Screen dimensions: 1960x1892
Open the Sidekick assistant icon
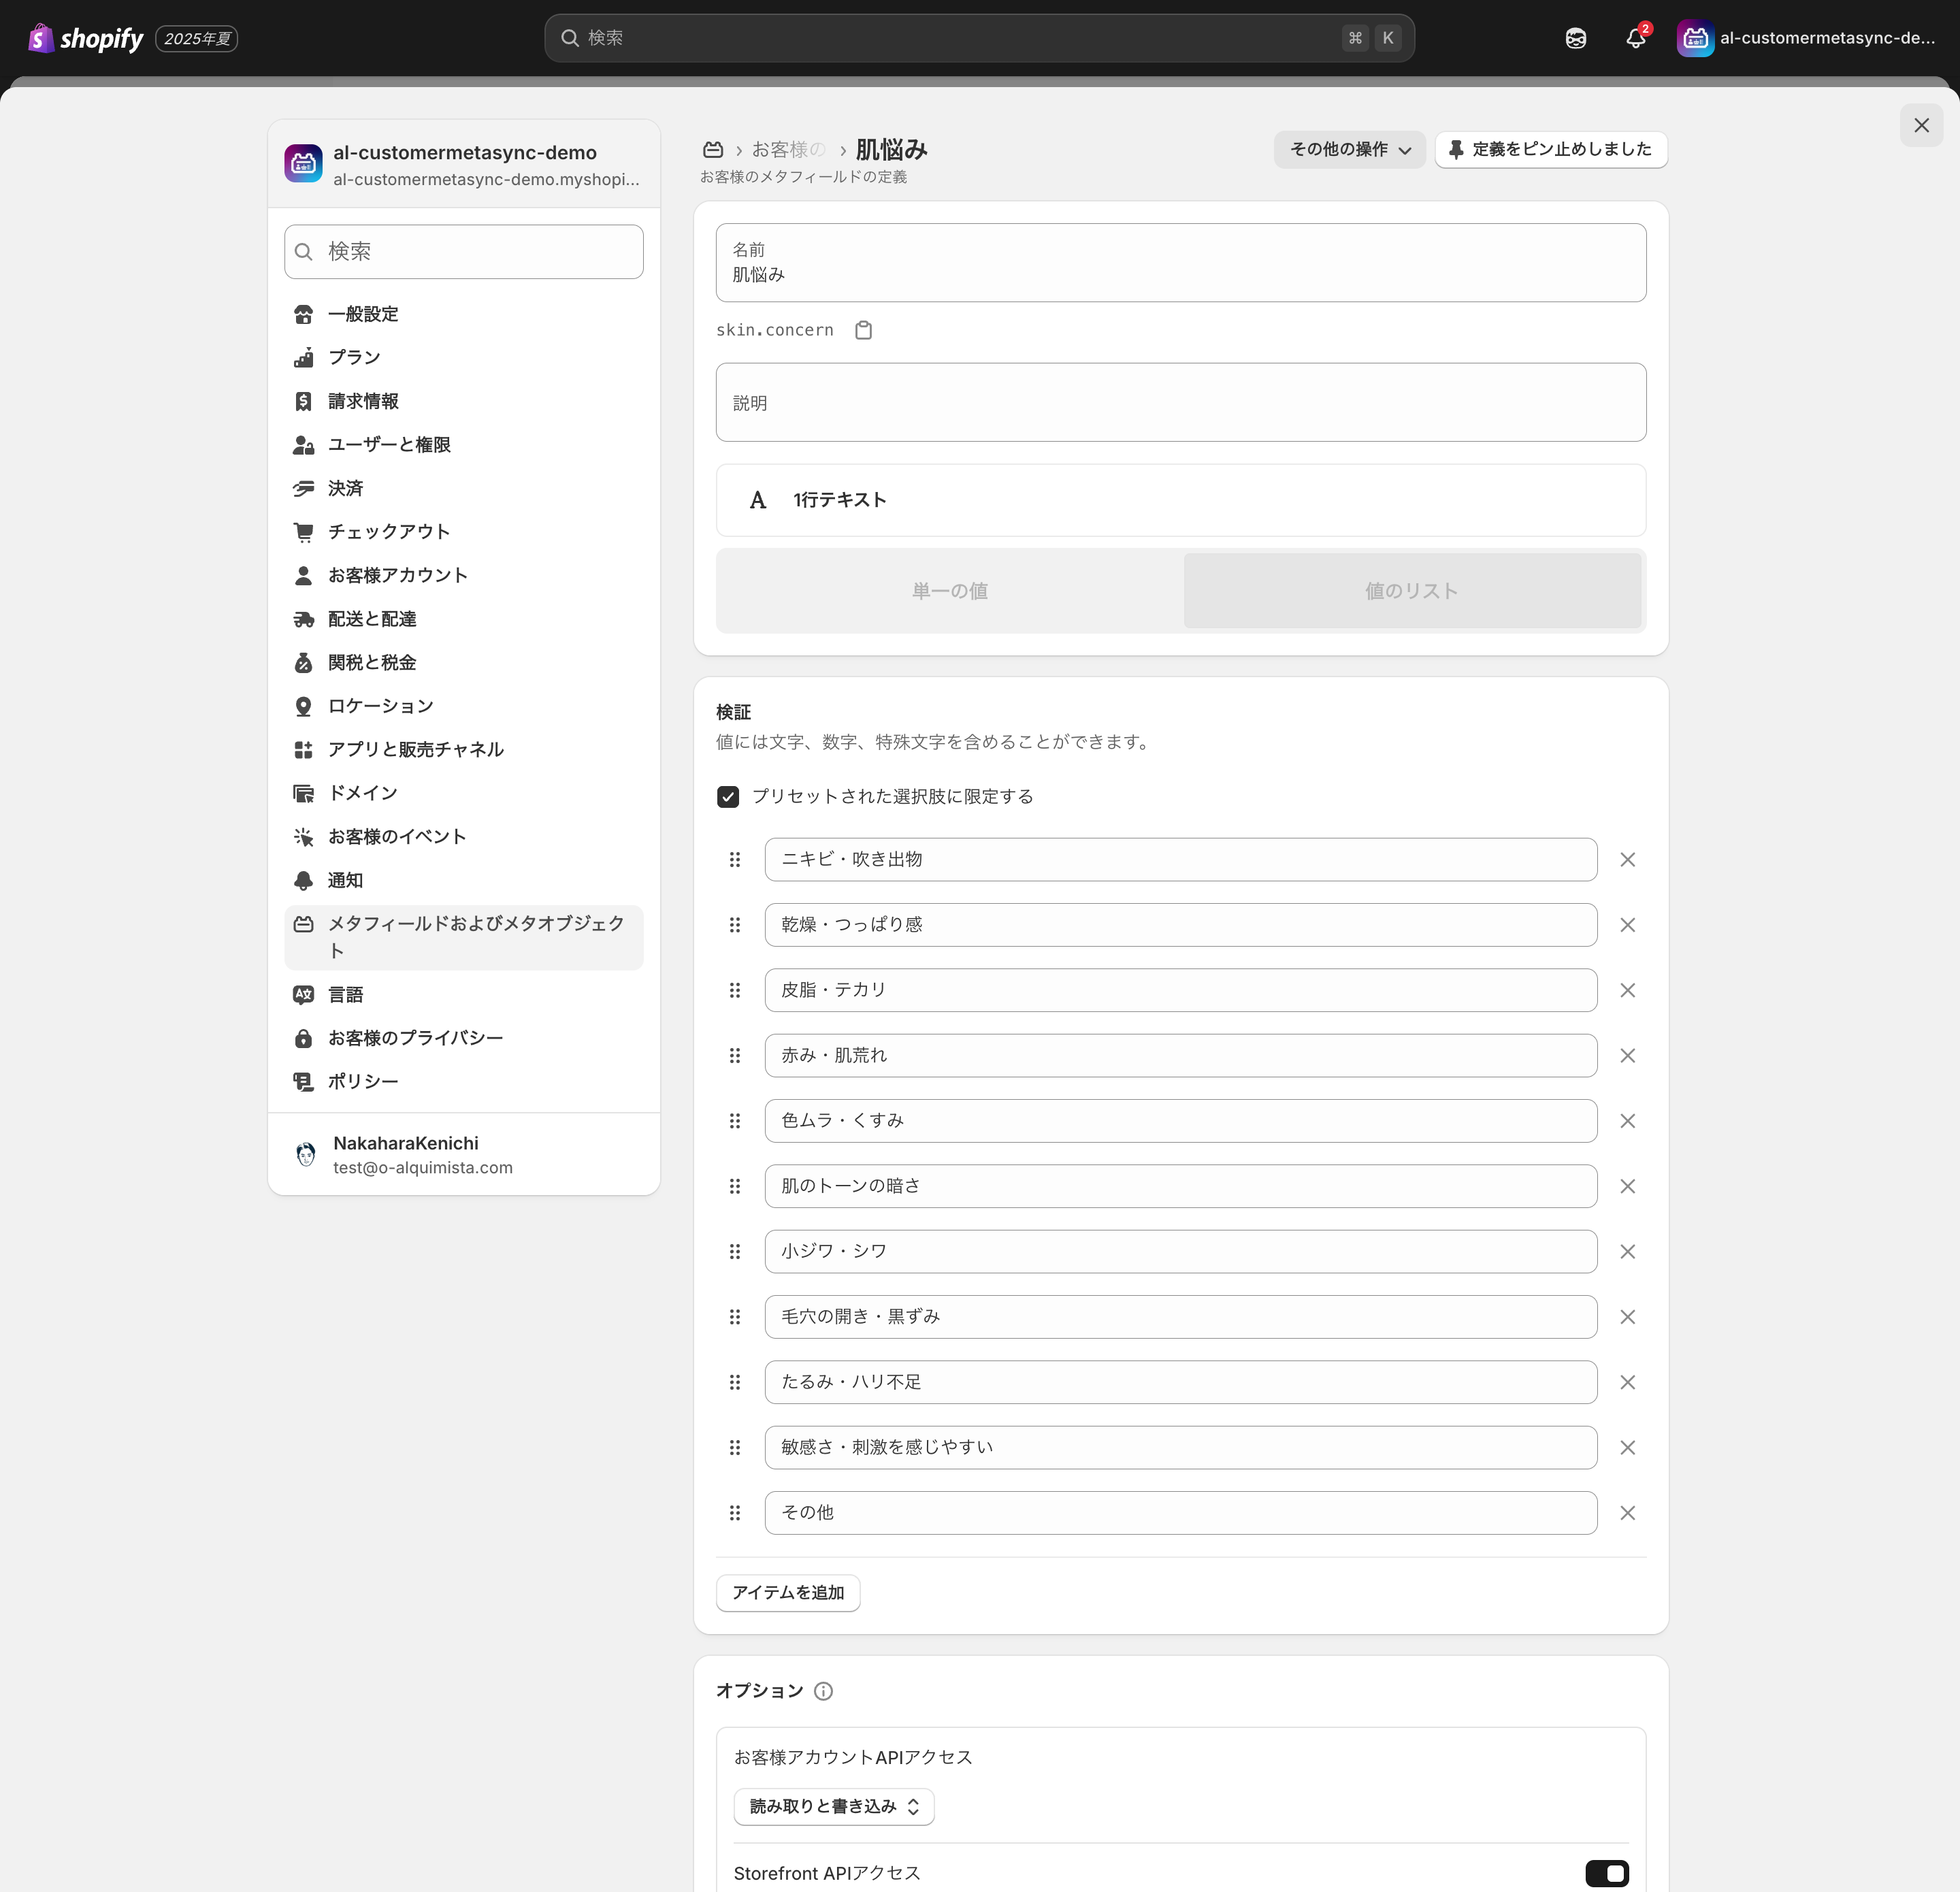pos(1575,38)
